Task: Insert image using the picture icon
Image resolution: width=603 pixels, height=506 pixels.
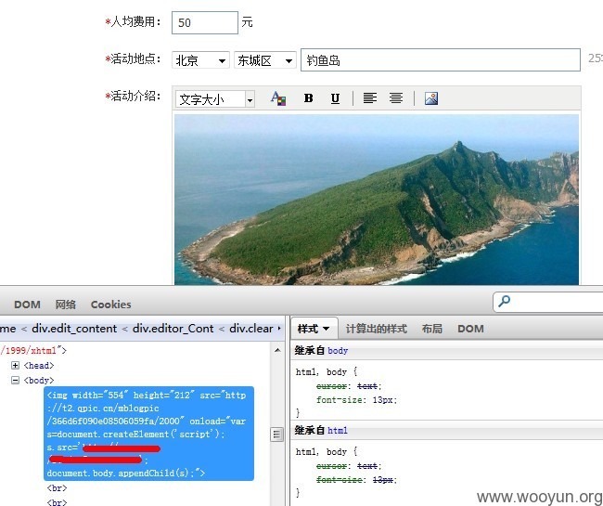Action: (431, 98)
